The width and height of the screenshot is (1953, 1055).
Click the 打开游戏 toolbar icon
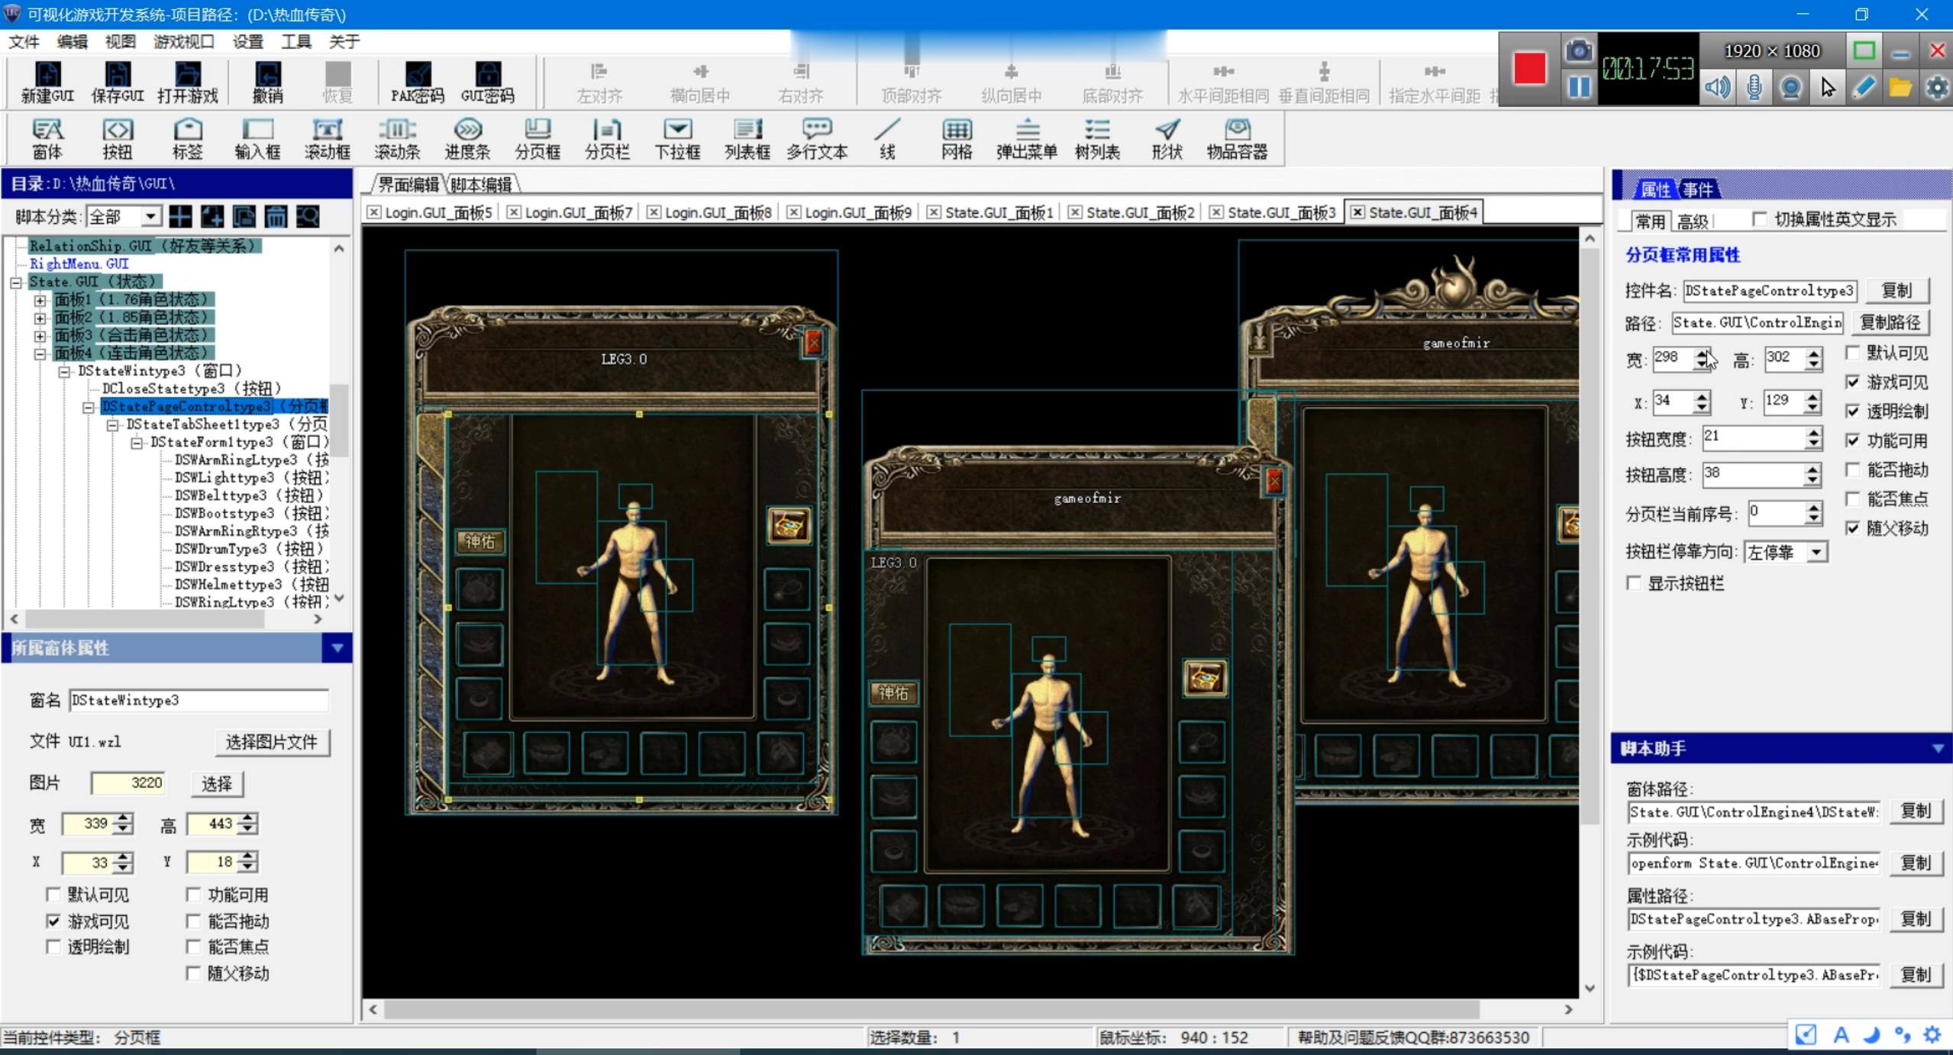coord(188,82)
